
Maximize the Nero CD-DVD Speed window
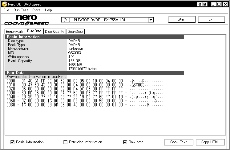(x=219, y=4)
